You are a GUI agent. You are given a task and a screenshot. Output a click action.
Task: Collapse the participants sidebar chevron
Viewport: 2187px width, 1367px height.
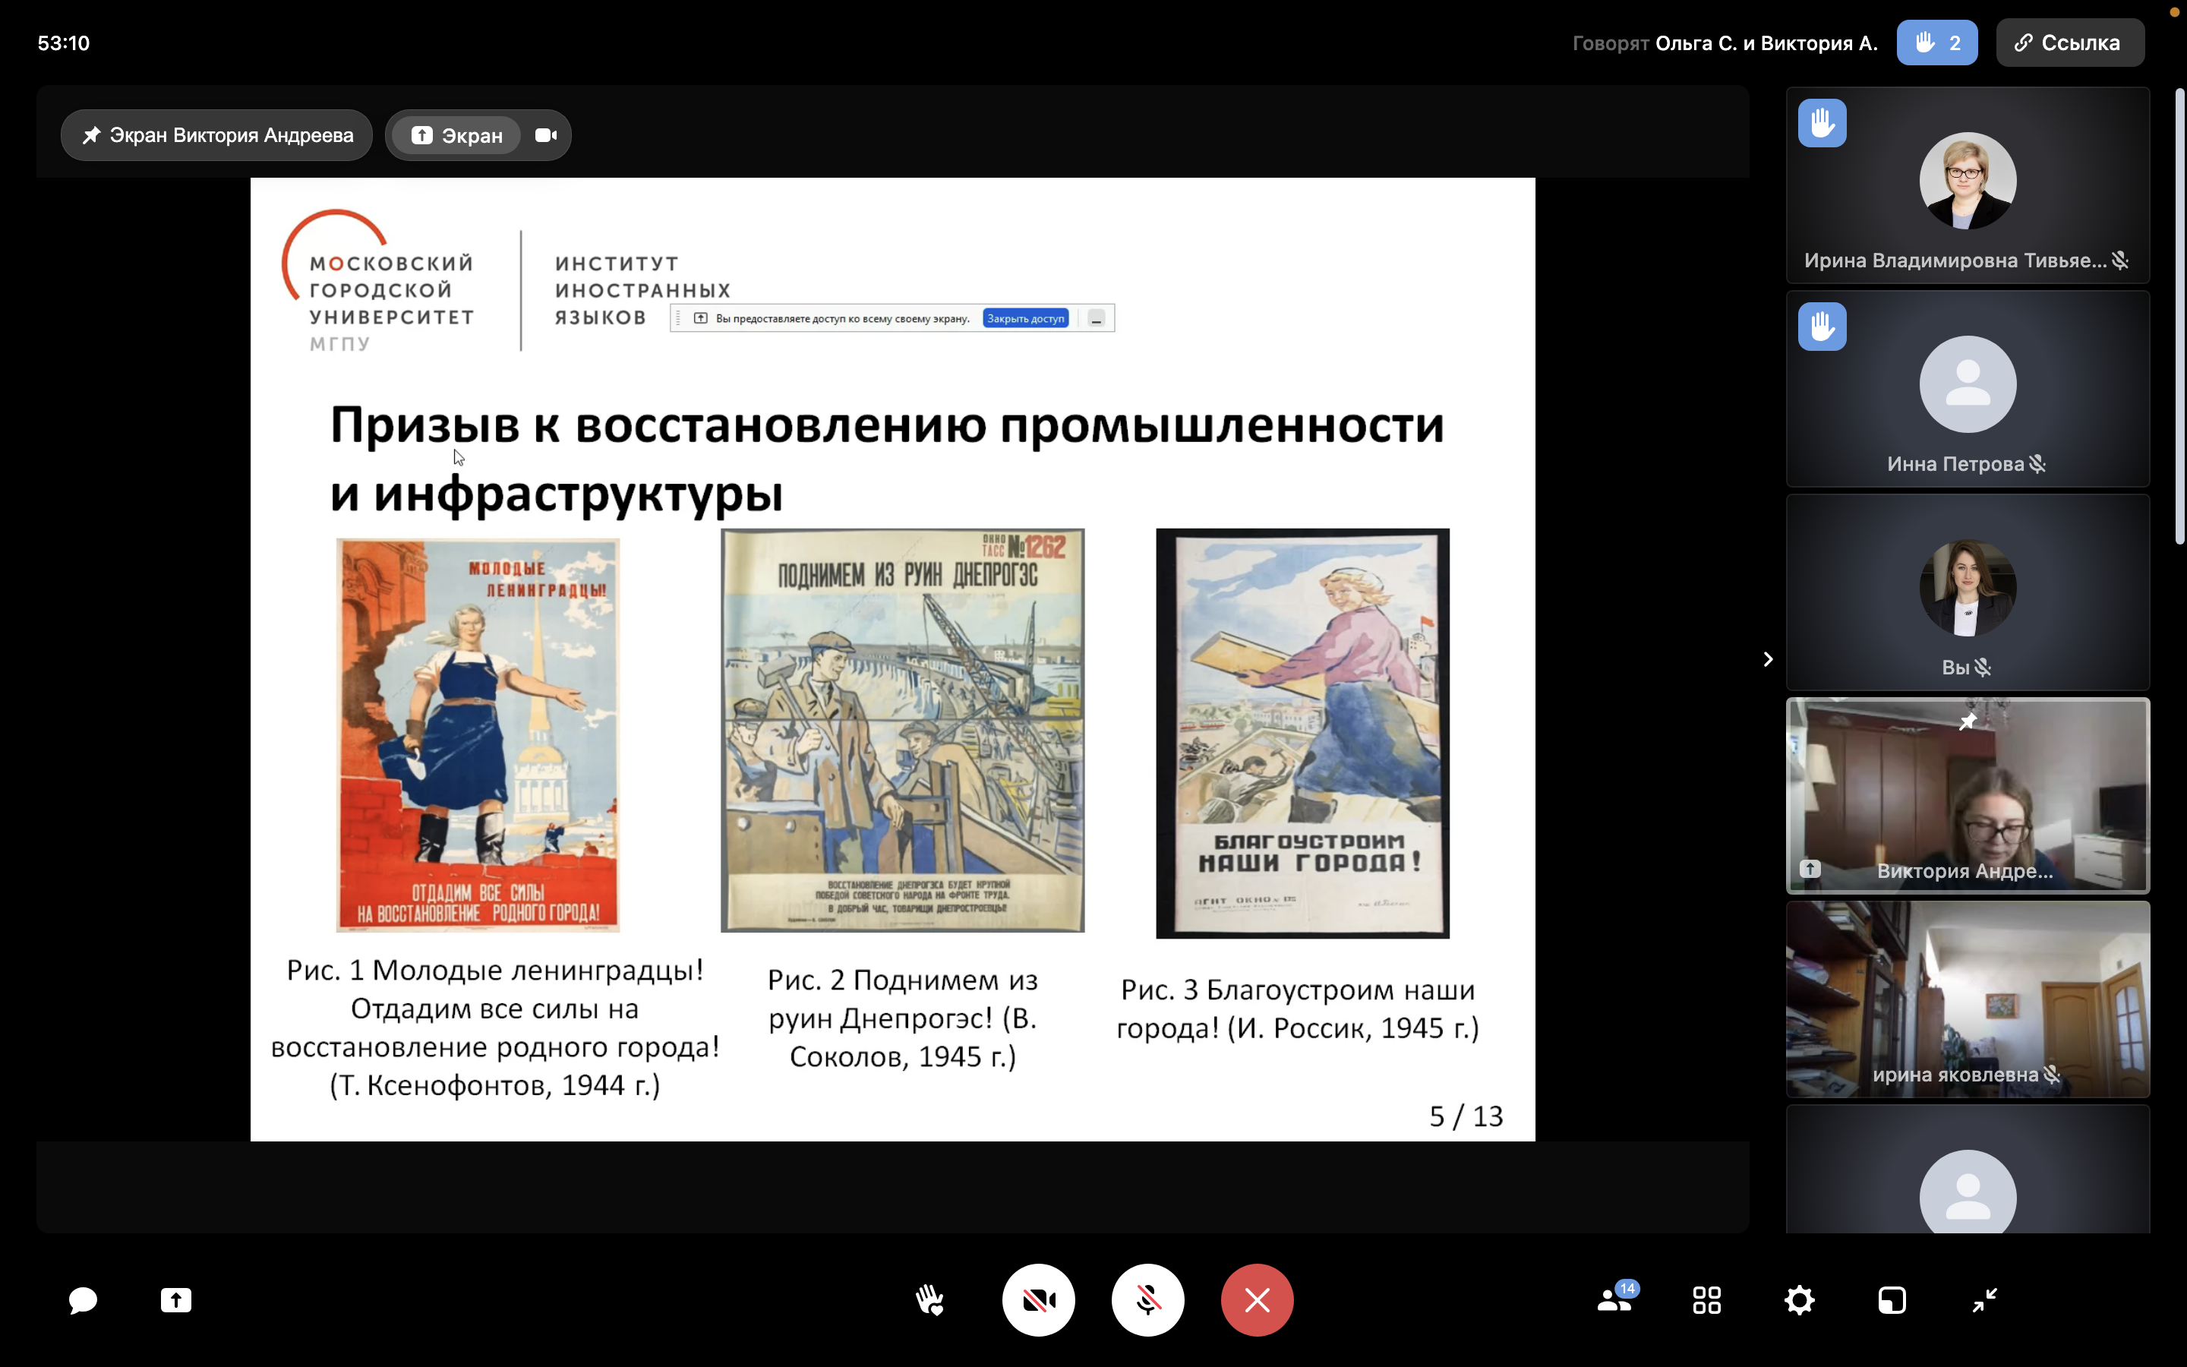1768,659
